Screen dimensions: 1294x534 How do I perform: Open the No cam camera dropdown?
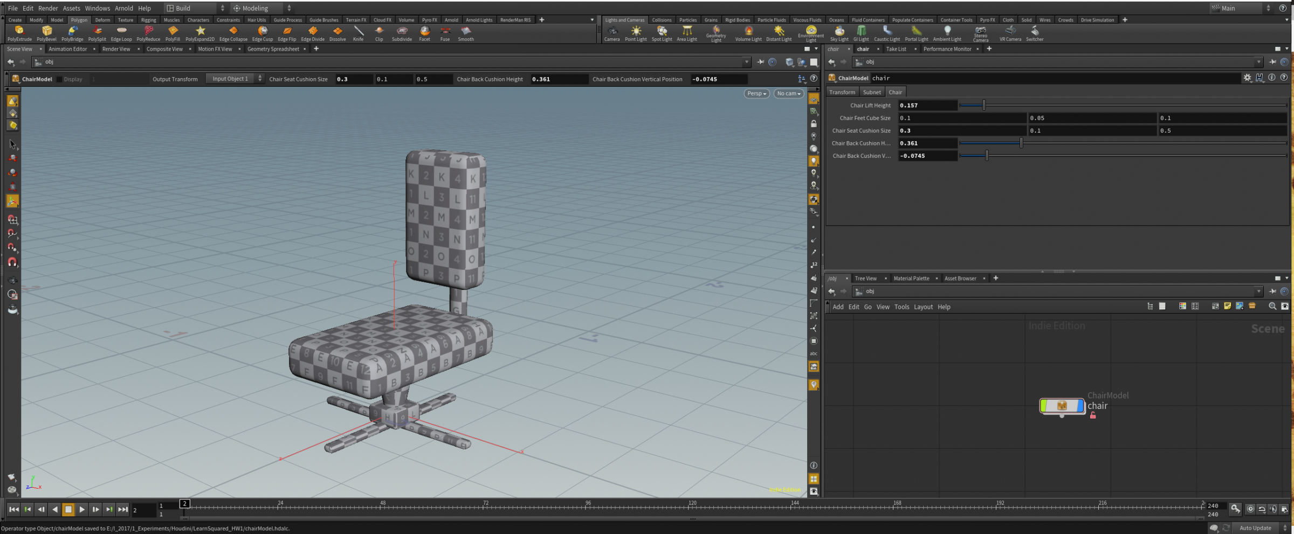point(788,93)
